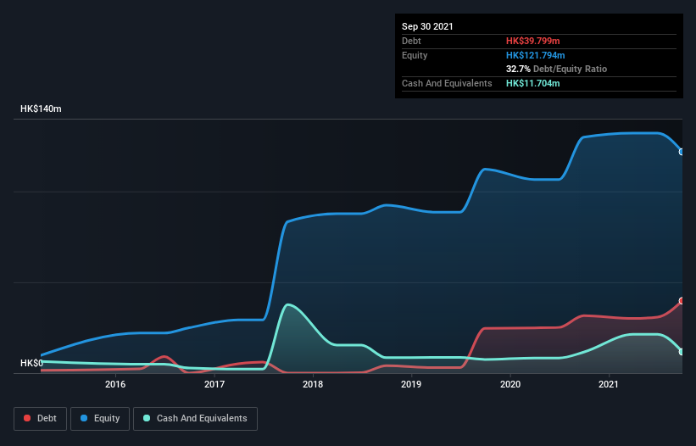This screenshot has width=696, height=446.
Task: Click the 2021 x-axis label
Action: point(609,384)
